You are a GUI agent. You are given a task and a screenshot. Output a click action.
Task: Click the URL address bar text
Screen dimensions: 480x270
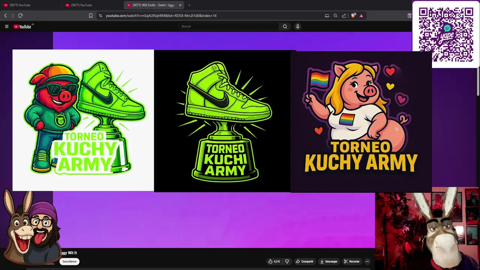tap(161, 15)
